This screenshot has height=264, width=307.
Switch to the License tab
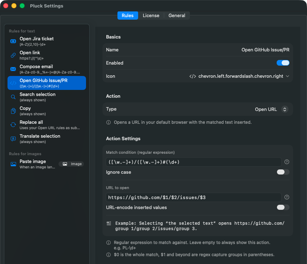coord(151,15)
